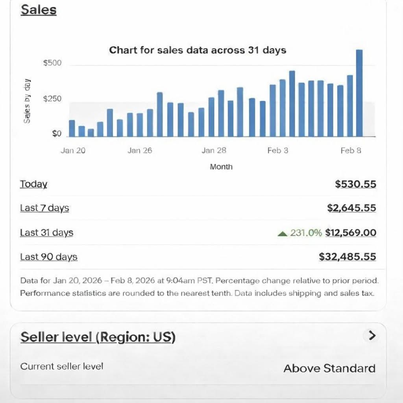
Task: Click the chart title text
Action: click(x=197, y=50)
